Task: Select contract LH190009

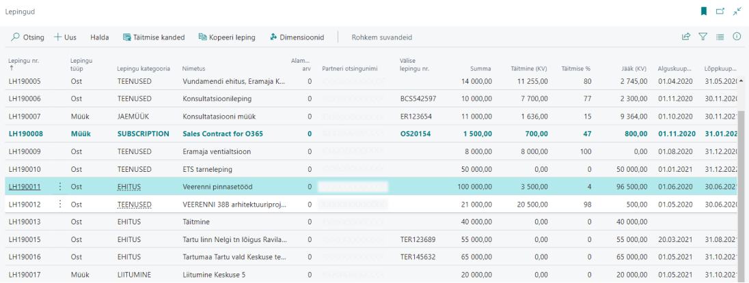Action: click(25, 151)
